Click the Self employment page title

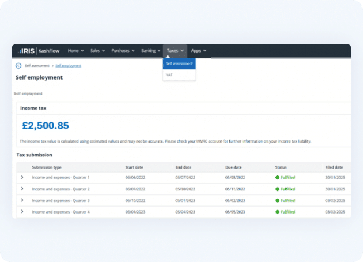[39, 77]
